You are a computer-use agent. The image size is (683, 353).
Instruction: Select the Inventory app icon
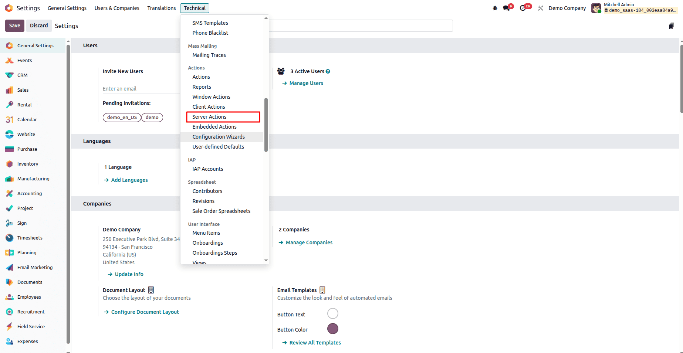(28, 164)
